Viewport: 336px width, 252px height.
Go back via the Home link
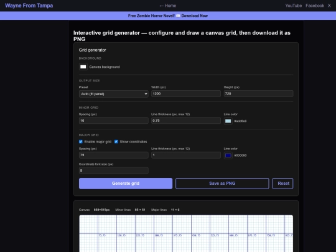click(168, 6)
